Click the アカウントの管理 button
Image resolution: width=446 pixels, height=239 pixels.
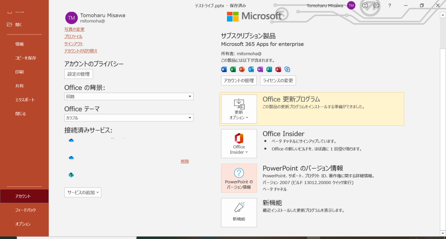click(239, 81)
